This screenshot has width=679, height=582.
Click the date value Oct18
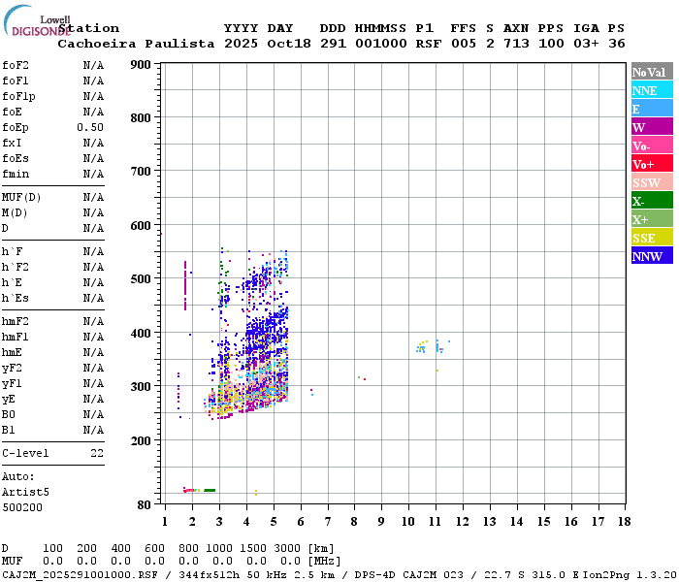click(x=289, y=44)
